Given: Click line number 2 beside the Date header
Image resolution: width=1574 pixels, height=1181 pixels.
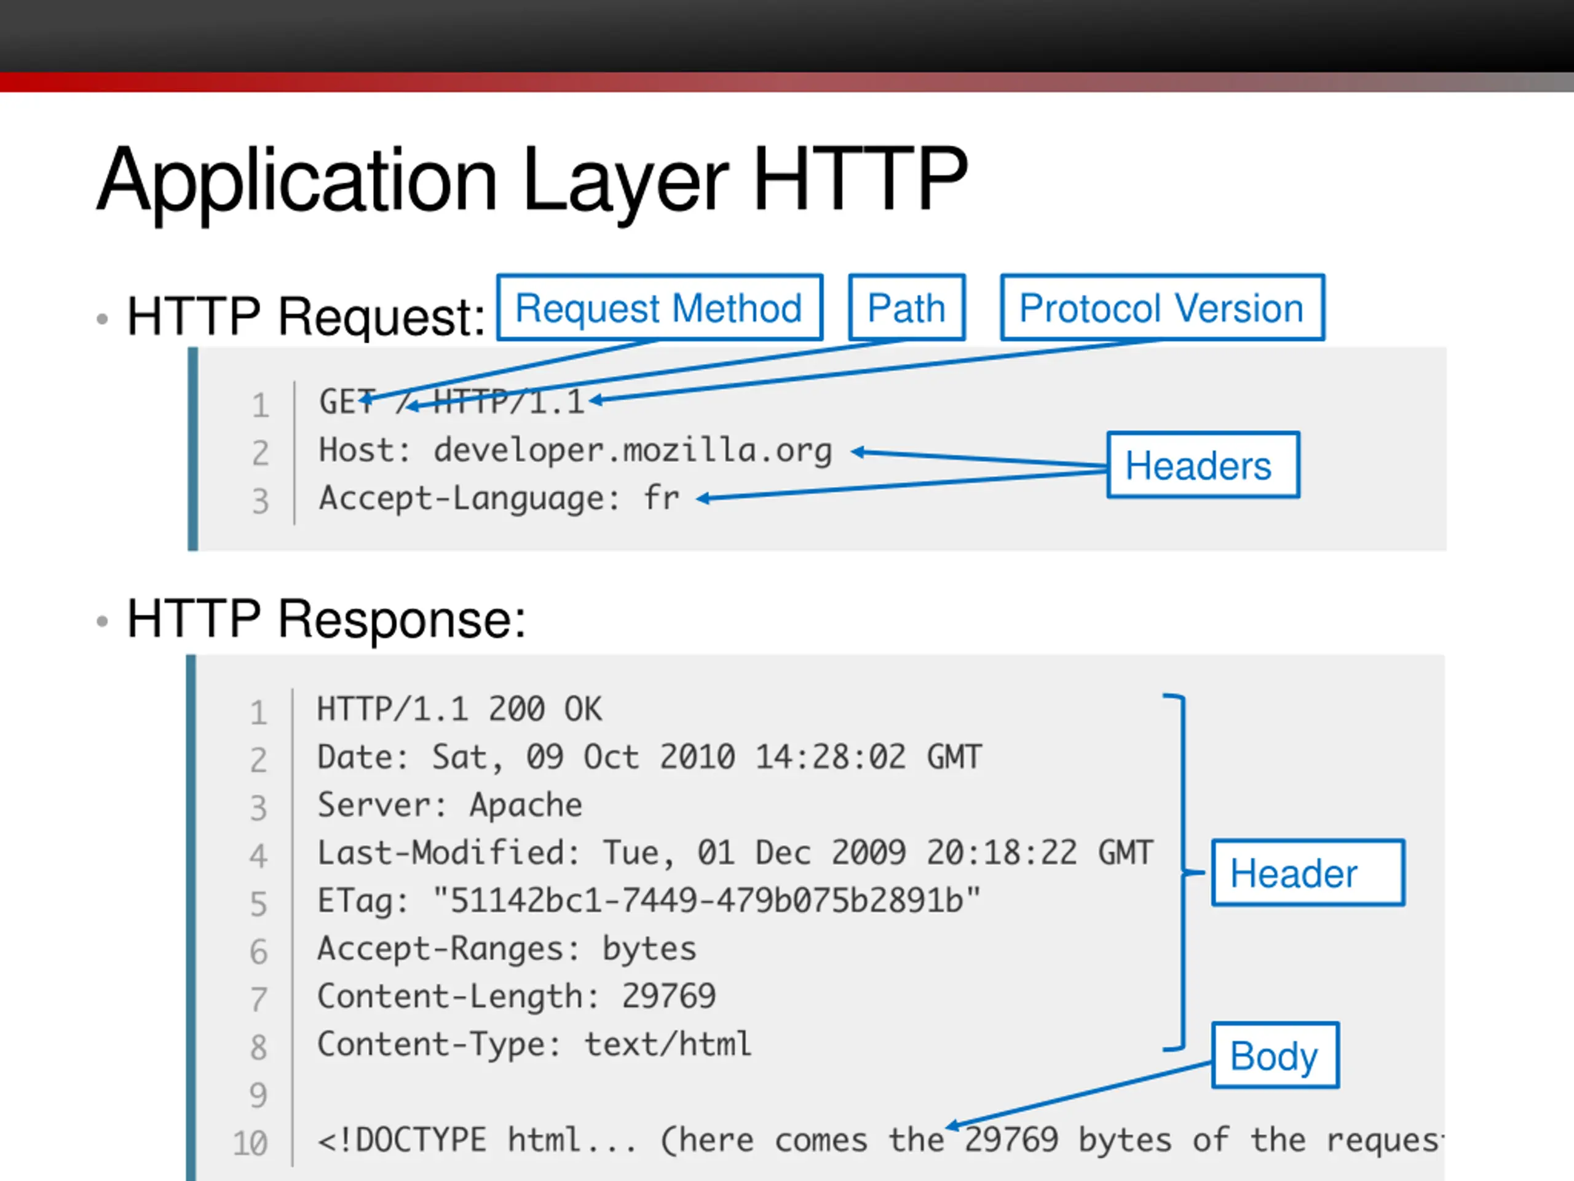Looking at the screenshot, I should click(258, 760).
